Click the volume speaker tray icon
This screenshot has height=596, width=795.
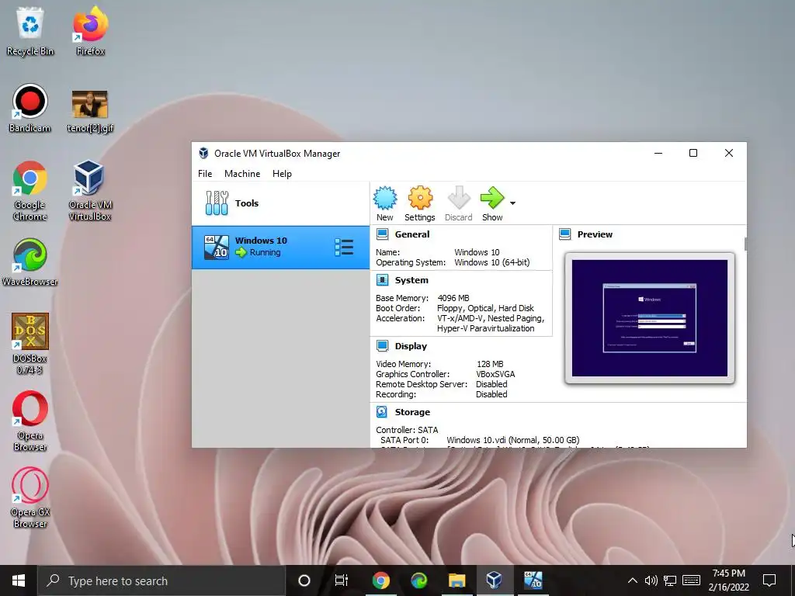[651, 580]
